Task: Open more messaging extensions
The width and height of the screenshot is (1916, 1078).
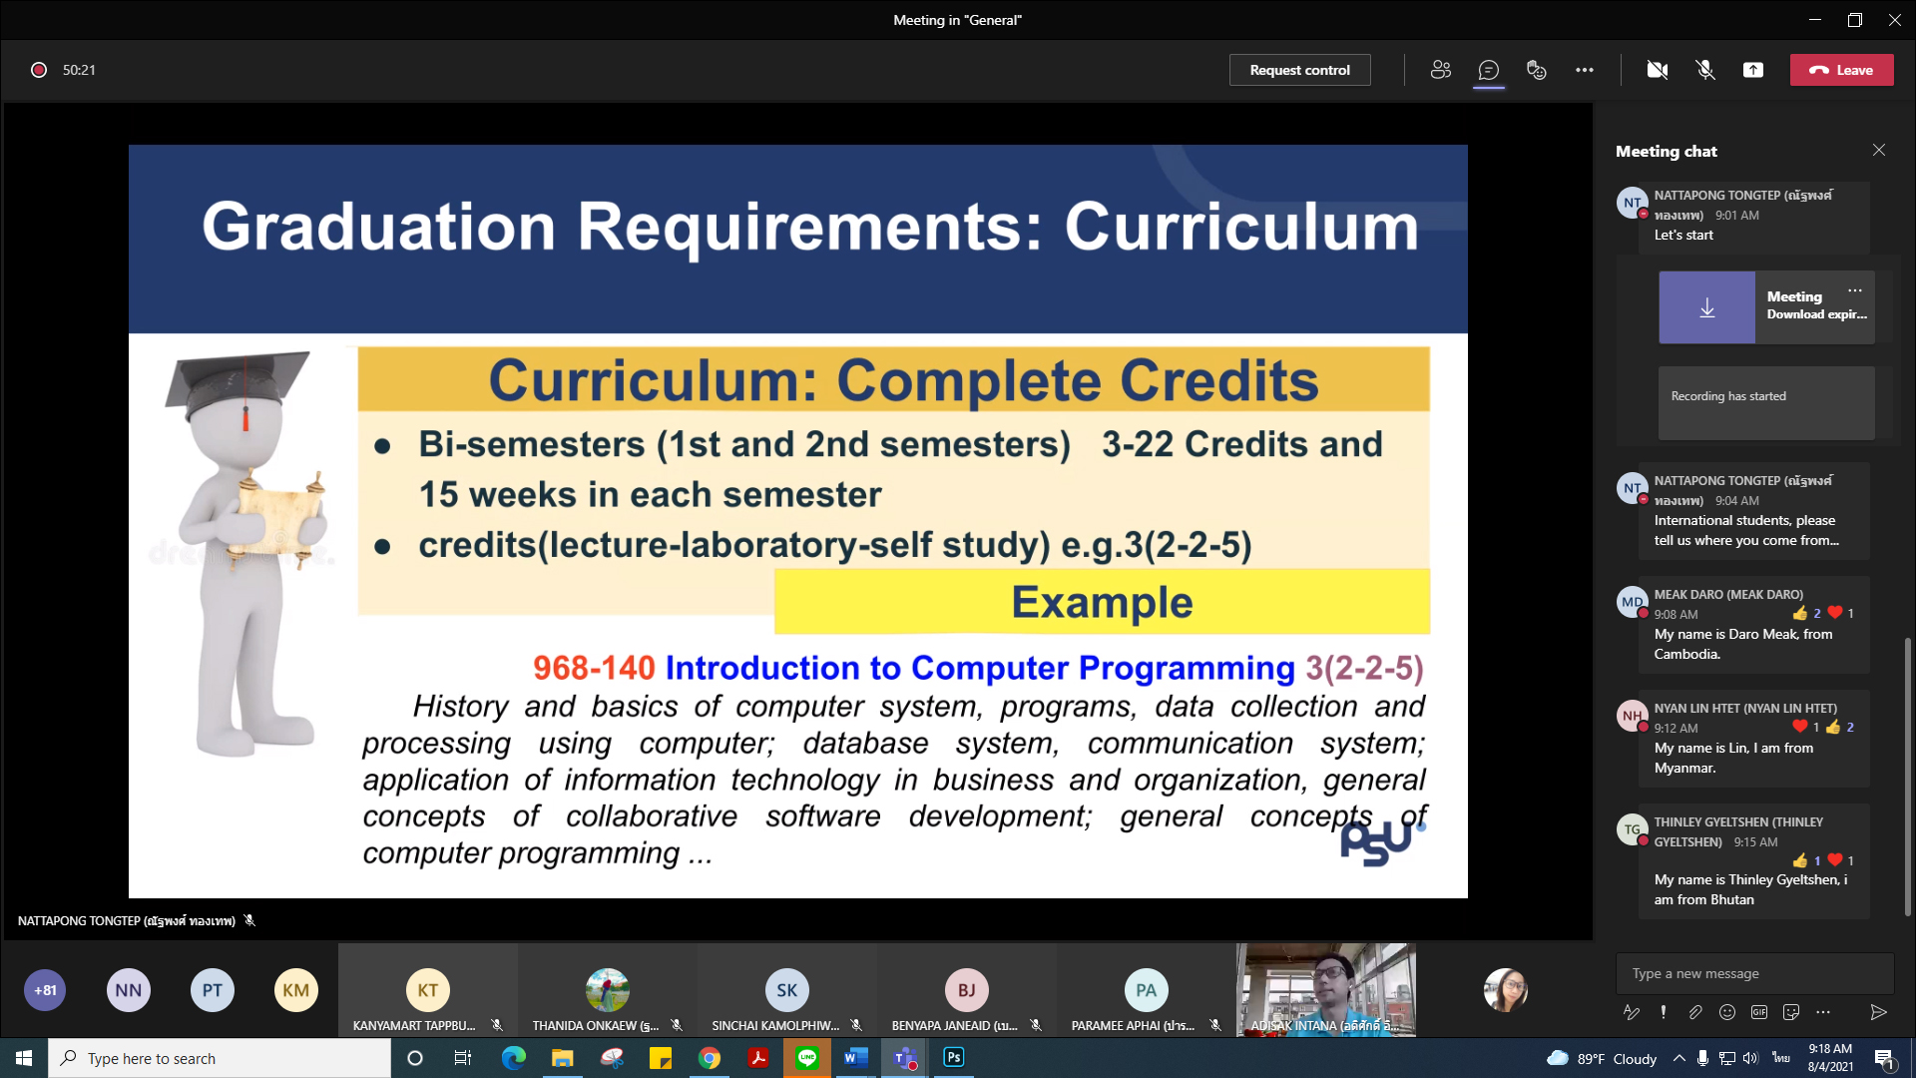Action: click(x=1822, y=1012)
